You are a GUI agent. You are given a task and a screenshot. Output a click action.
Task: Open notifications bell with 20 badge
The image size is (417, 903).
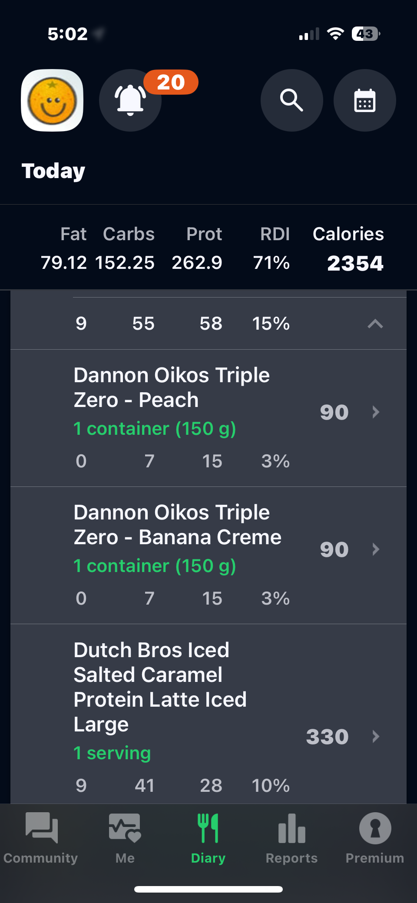point(130,100)
